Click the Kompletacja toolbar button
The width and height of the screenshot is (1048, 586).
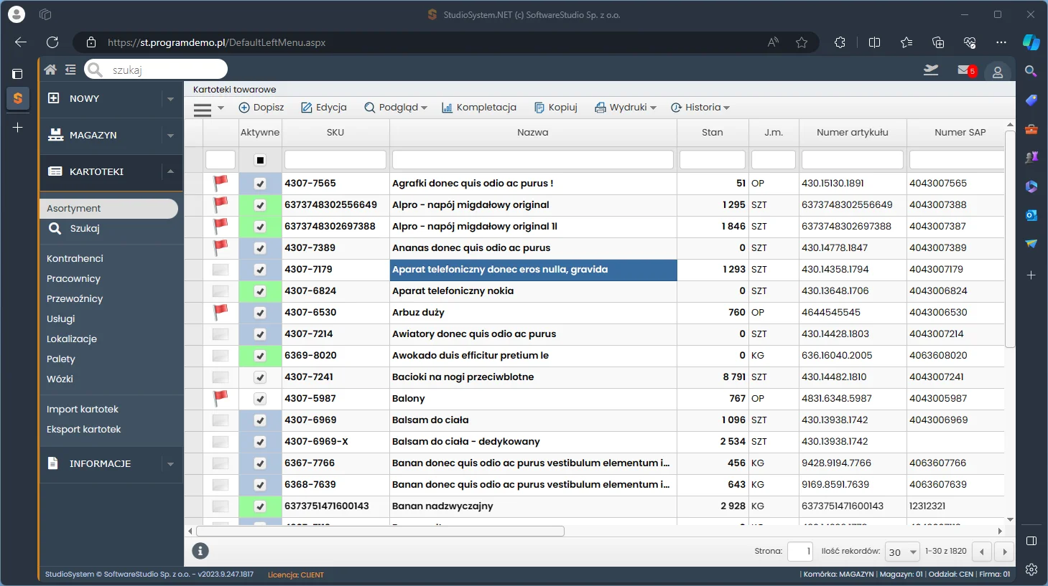(479, 108)
